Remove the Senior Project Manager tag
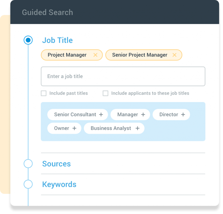Viewport: 223px width, 214px height. pyautogui.click(x=175, y=55)
